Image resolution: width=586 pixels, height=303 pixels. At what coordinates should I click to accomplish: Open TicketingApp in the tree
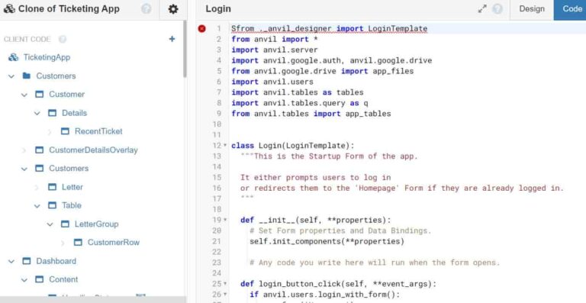(47, 57)
